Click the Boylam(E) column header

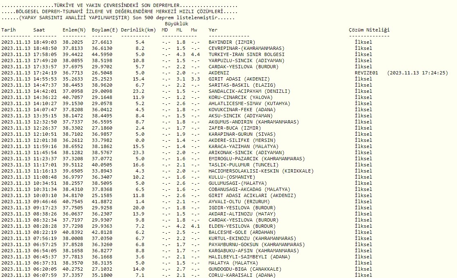106,30
